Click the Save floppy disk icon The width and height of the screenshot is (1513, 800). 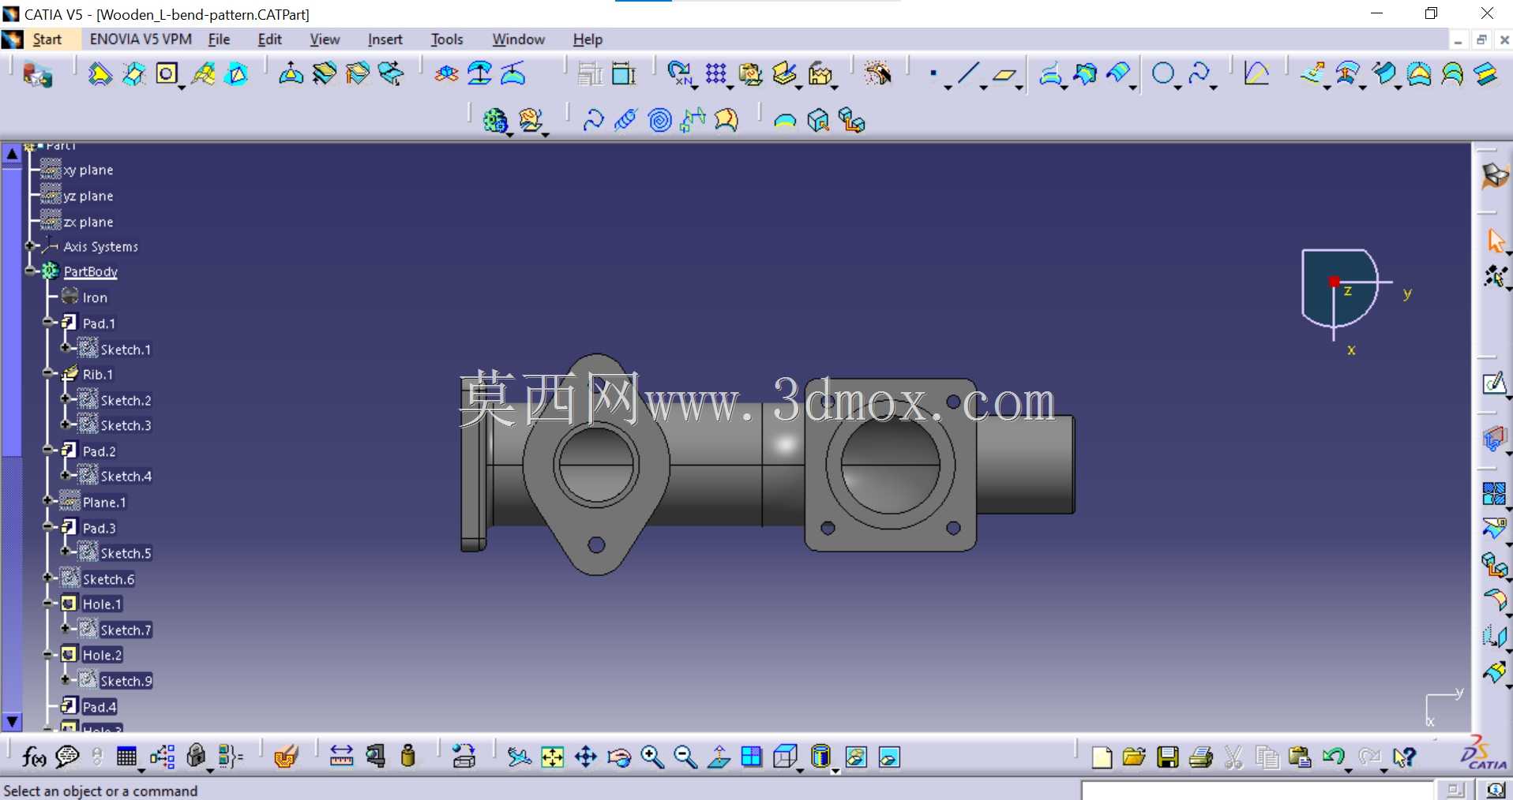[1168, 757]
